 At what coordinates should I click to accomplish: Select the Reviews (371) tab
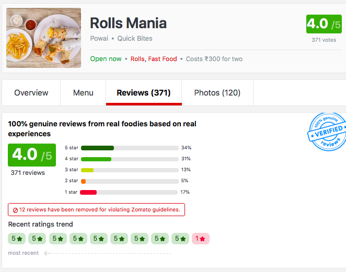(144, 93)
